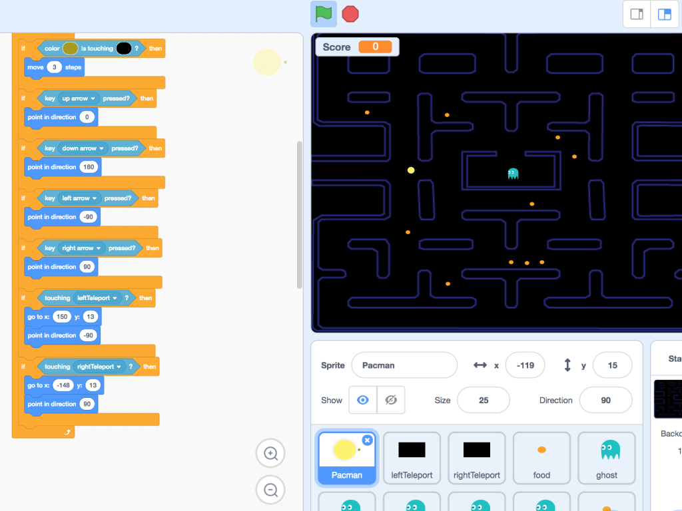This screenshot has width=682, height=511.
Task: Edit the move steps value 3
Action: tap(55, 67)
